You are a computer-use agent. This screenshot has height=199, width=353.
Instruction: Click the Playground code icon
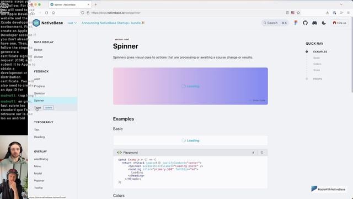(x=119, y=153)
